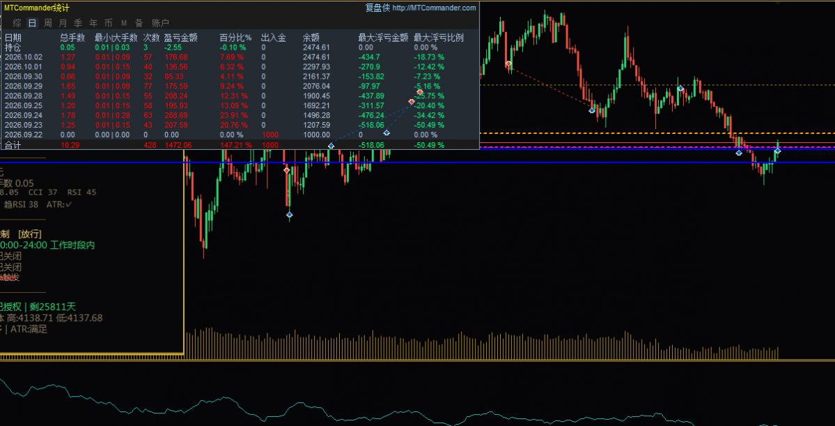Click the blue marker in the 2026.09.22 row
Image resolution: width=835 pixels, height=426 pixels.
387,132
